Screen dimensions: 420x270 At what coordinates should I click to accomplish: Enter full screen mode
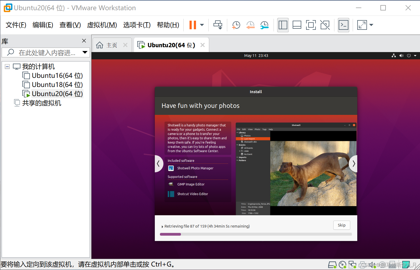[311, 25]
